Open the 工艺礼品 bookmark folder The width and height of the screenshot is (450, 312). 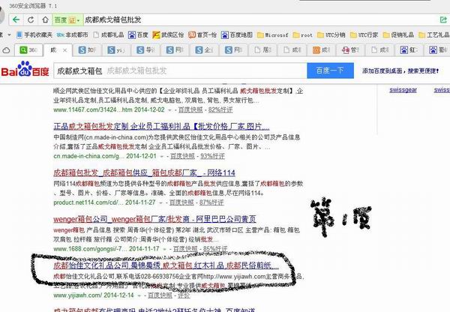point(434,35)
